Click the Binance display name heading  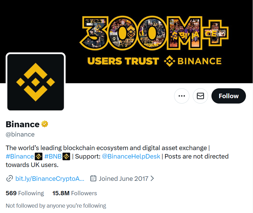(23, 124)
